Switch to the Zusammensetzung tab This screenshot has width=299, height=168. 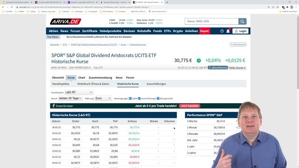coord(100,77)
